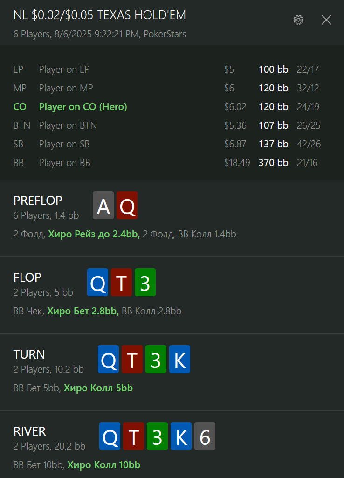This screenshot has height=478, width=344.
Task: Click the PREFLOP section heading
Action: coord(38,200)
